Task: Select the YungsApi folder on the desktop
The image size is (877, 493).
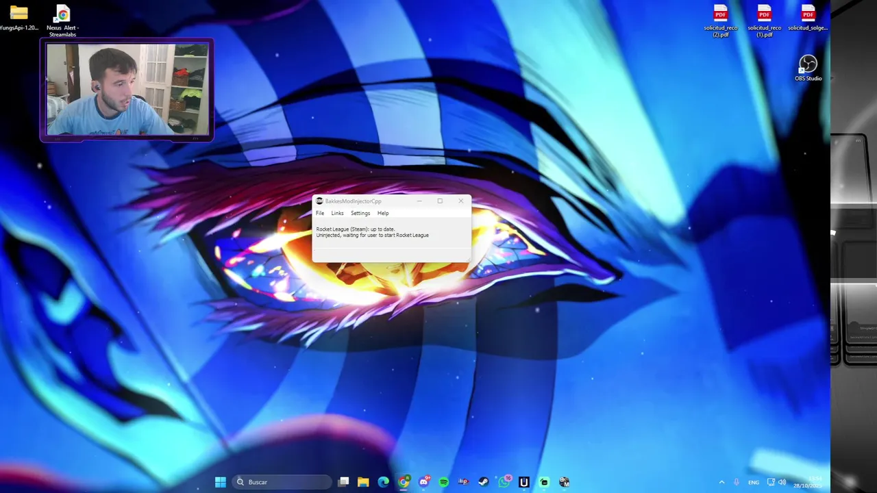Action: 18,18
